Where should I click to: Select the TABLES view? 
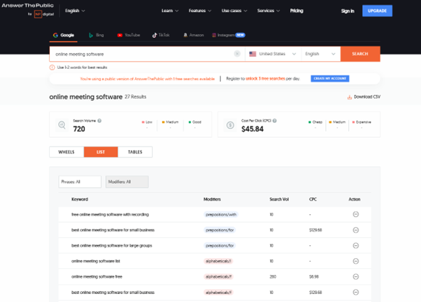[x=135, y=152]
